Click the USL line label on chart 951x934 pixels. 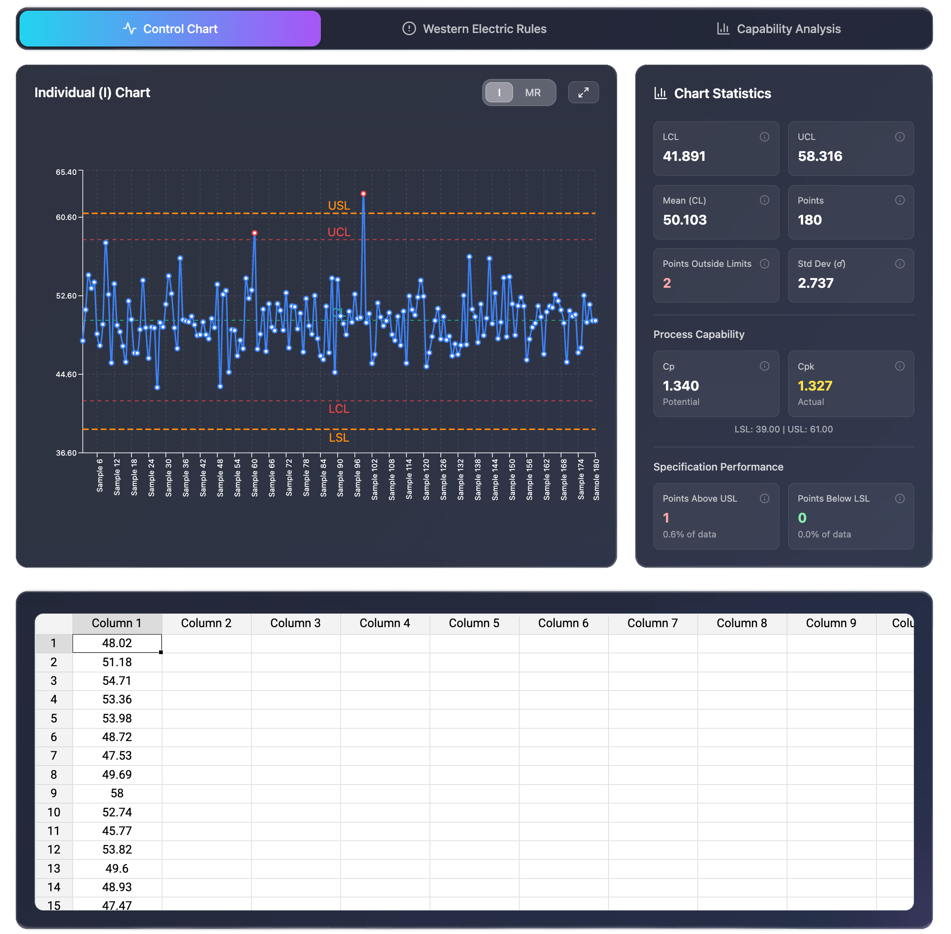(339, 205)
